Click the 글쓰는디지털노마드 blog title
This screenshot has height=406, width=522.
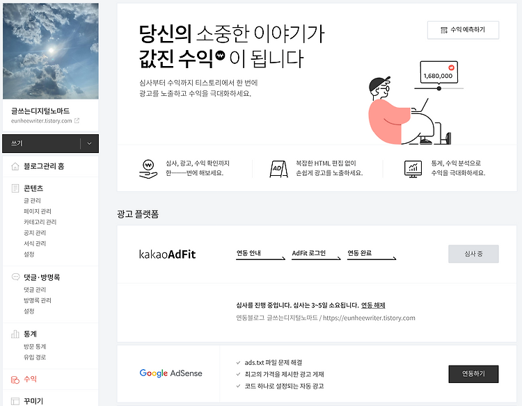click(40, 111)
